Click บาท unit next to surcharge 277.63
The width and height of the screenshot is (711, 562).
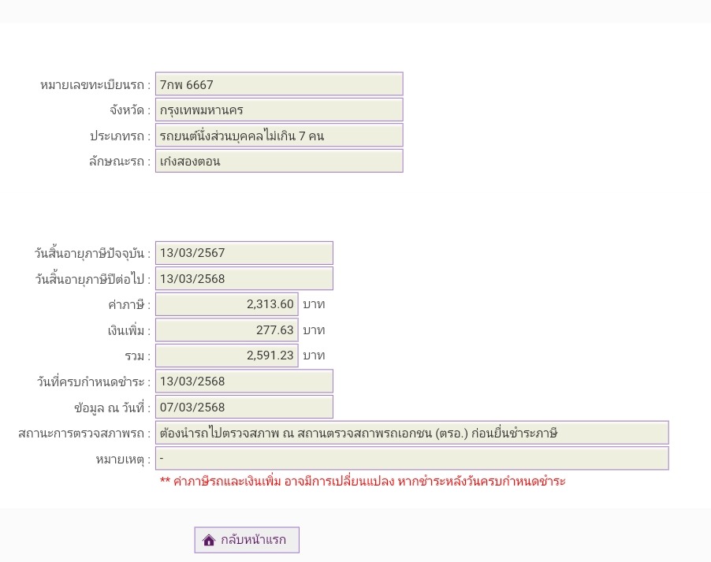click(x=314, y=330)
